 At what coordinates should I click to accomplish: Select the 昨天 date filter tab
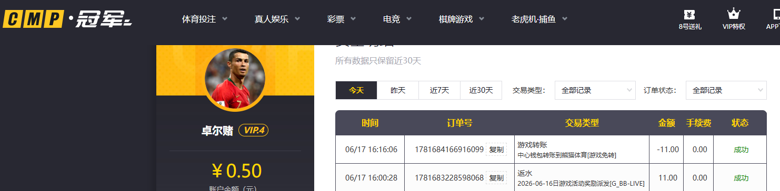(398, 90)
